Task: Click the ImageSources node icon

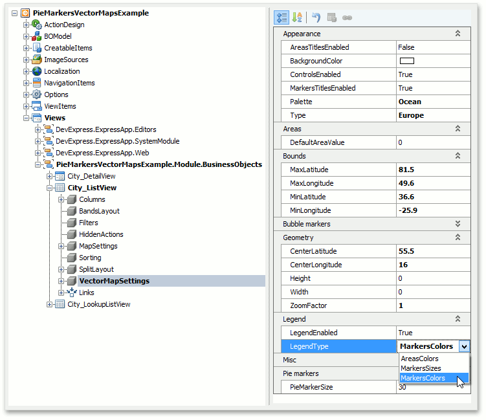Action: tap(37, 60)
